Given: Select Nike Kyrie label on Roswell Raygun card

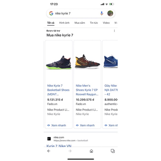Looking at the screenshot, I should [82, 114].
